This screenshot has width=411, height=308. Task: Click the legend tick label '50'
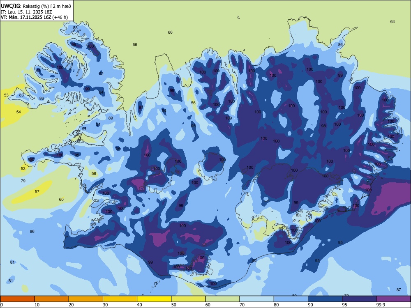click(x=173, y=305)
